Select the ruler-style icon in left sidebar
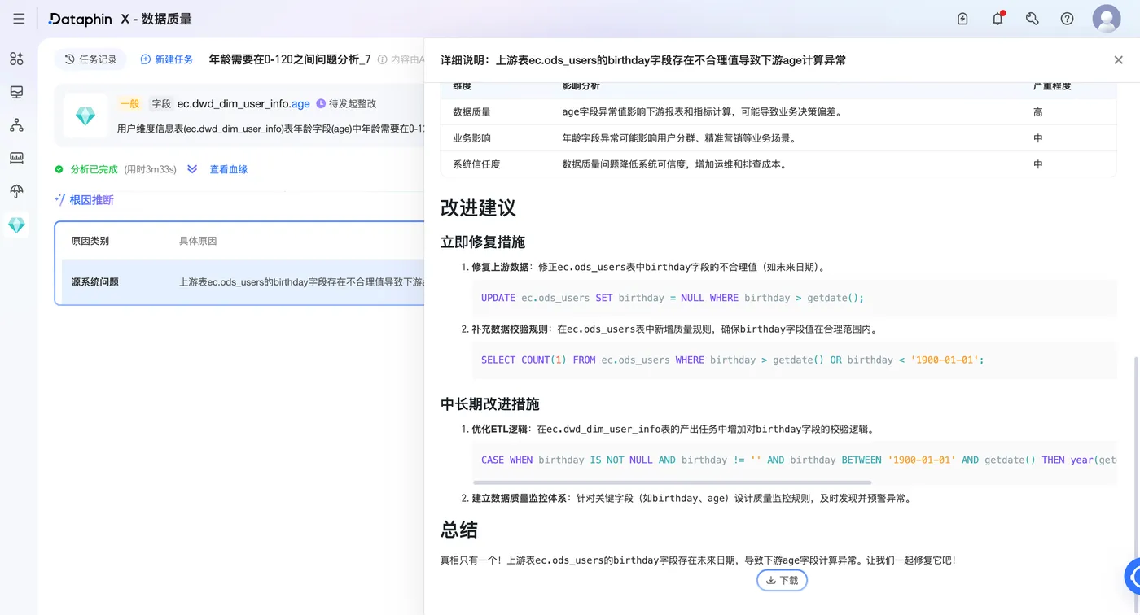The width and height of the screenshot is (1140, 615). point(16,158)
